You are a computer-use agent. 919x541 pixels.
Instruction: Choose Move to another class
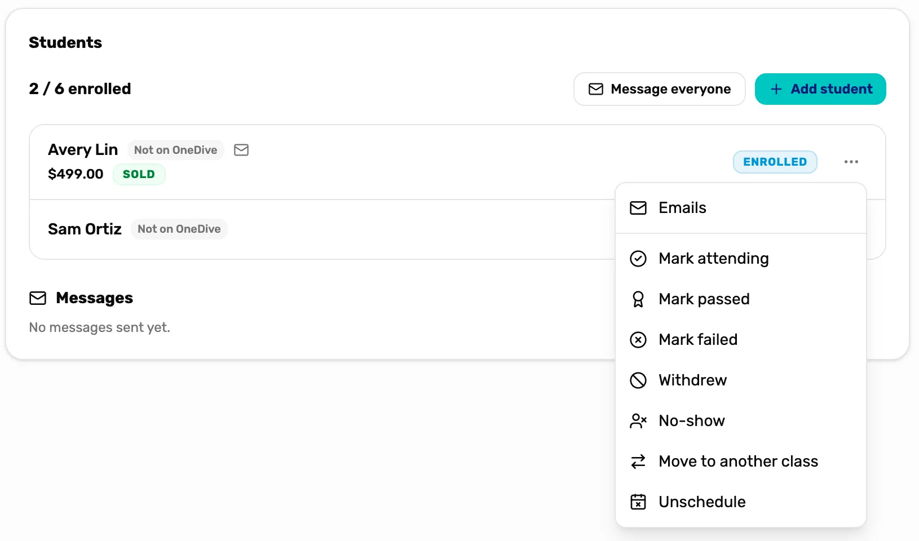pos(740,462)
